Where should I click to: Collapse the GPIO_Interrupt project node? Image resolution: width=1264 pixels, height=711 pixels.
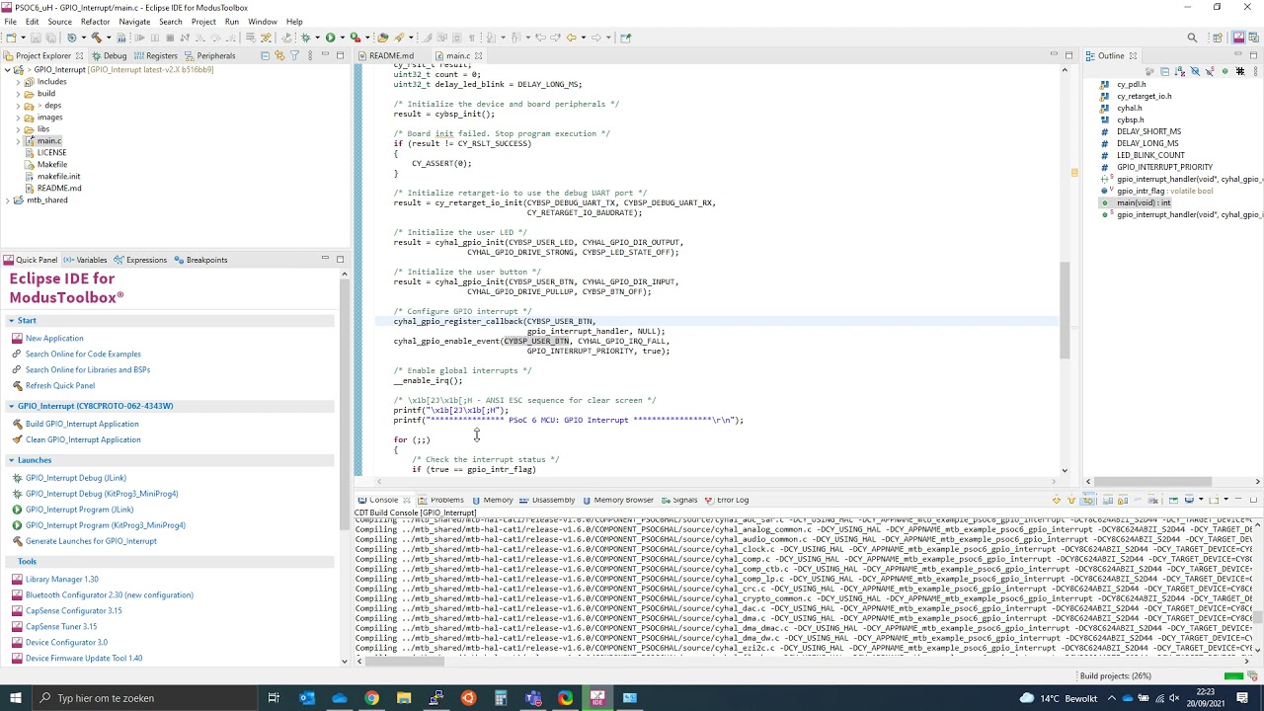pos(7,70)
